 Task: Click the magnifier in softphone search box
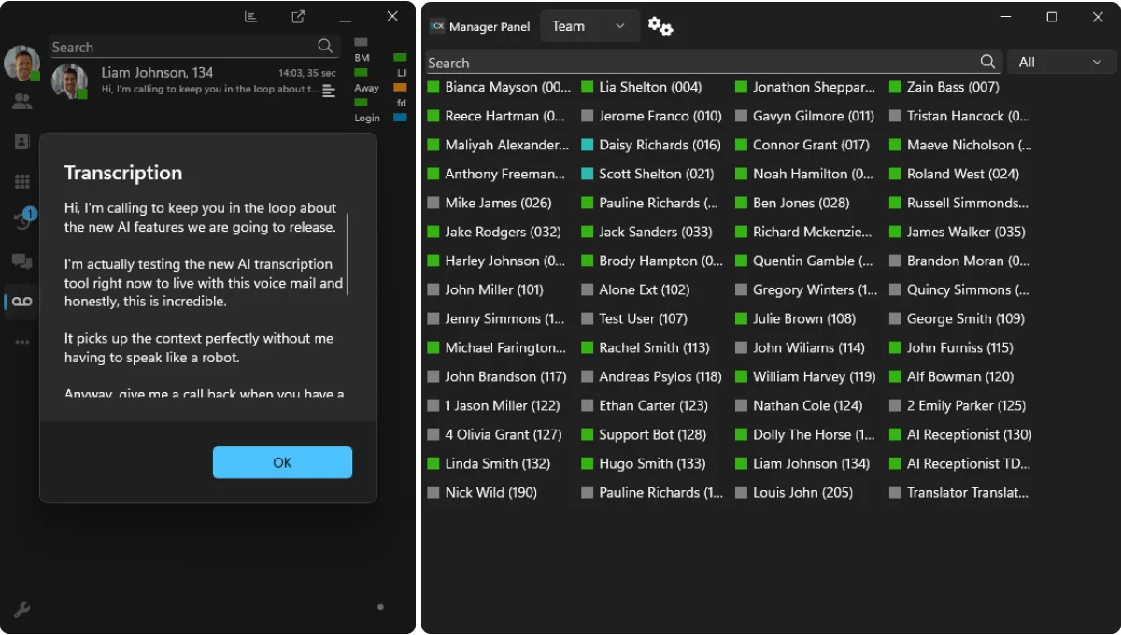click(325, 46)
